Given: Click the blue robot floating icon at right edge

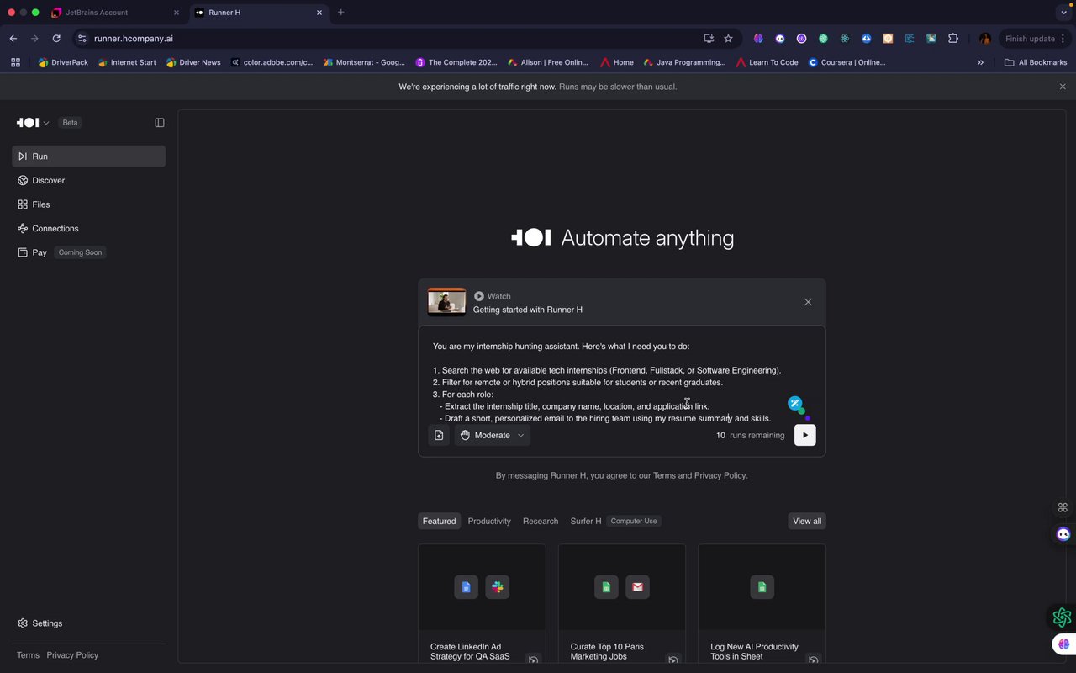Looking at the screenshot, I should click(1063, 534).
